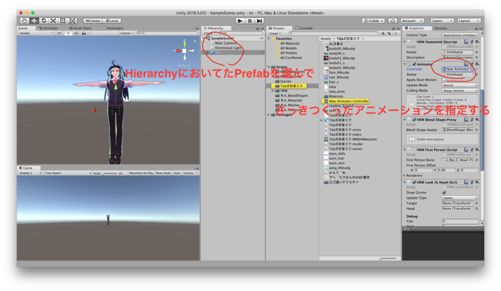Screen dimensions: 501x291
Task: Select the Hand tool in toolbar
Action: tap(24, 21)
